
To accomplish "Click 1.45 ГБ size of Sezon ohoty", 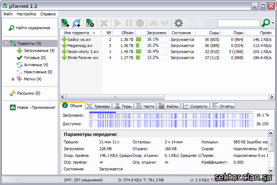I will [127, 52].
